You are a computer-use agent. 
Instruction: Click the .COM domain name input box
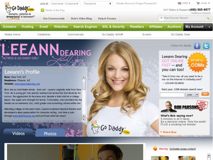(x=172, y=95)
